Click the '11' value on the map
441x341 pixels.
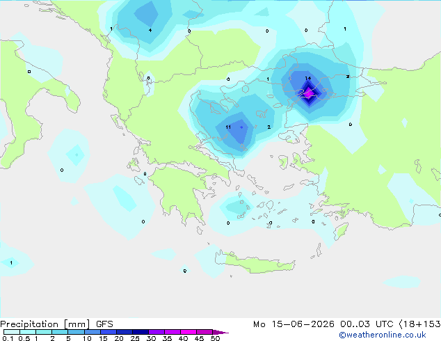tap(228, 127)
